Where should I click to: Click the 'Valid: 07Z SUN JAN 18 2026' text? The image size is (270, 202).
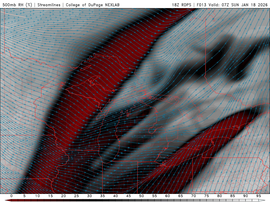238,5
